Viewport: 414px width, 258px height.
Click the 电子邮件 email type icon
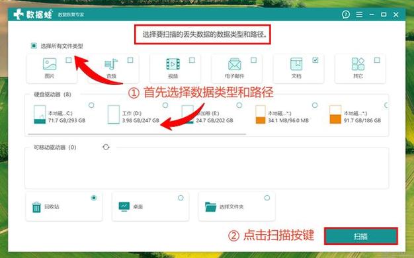coord(235,64)
